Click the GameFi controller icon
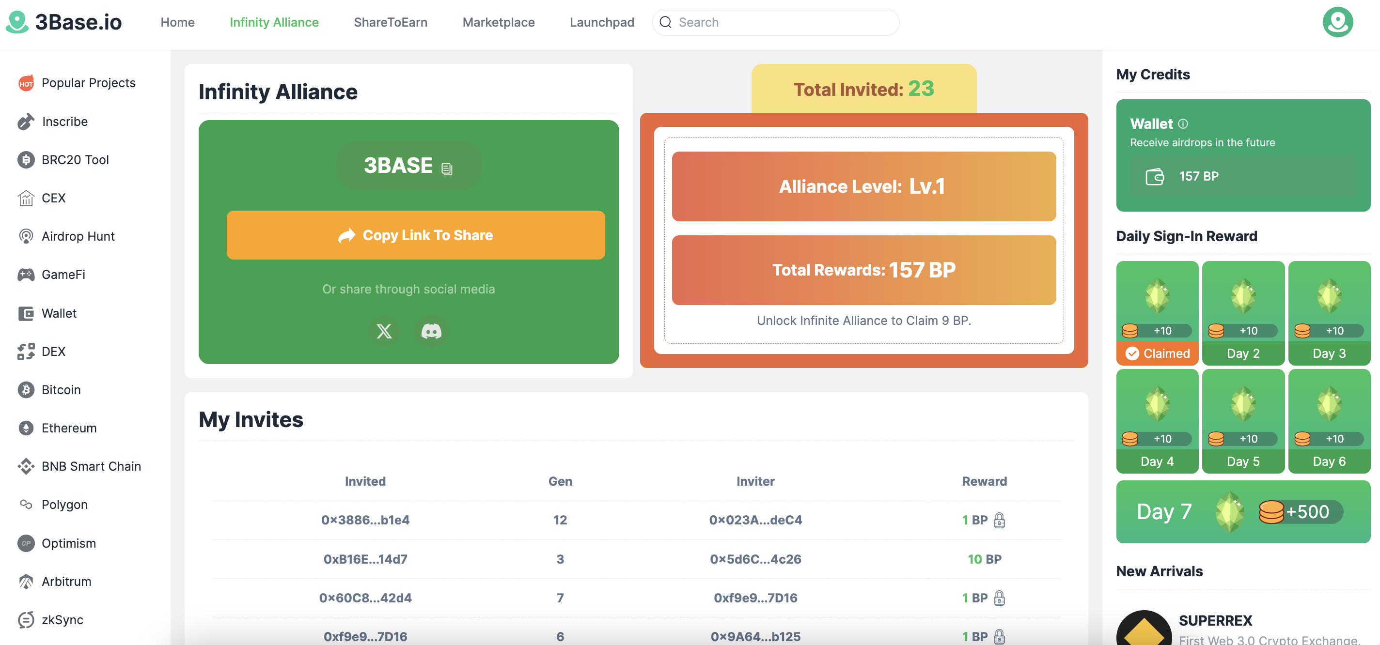The width and height of the screenshot is (1380, 645). click(26, 275)
